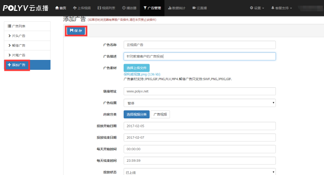Viewport: 324px width, 175px height.
Task: Open the 投放状态 dropdown showing 已上线
Action: [200, 172]
